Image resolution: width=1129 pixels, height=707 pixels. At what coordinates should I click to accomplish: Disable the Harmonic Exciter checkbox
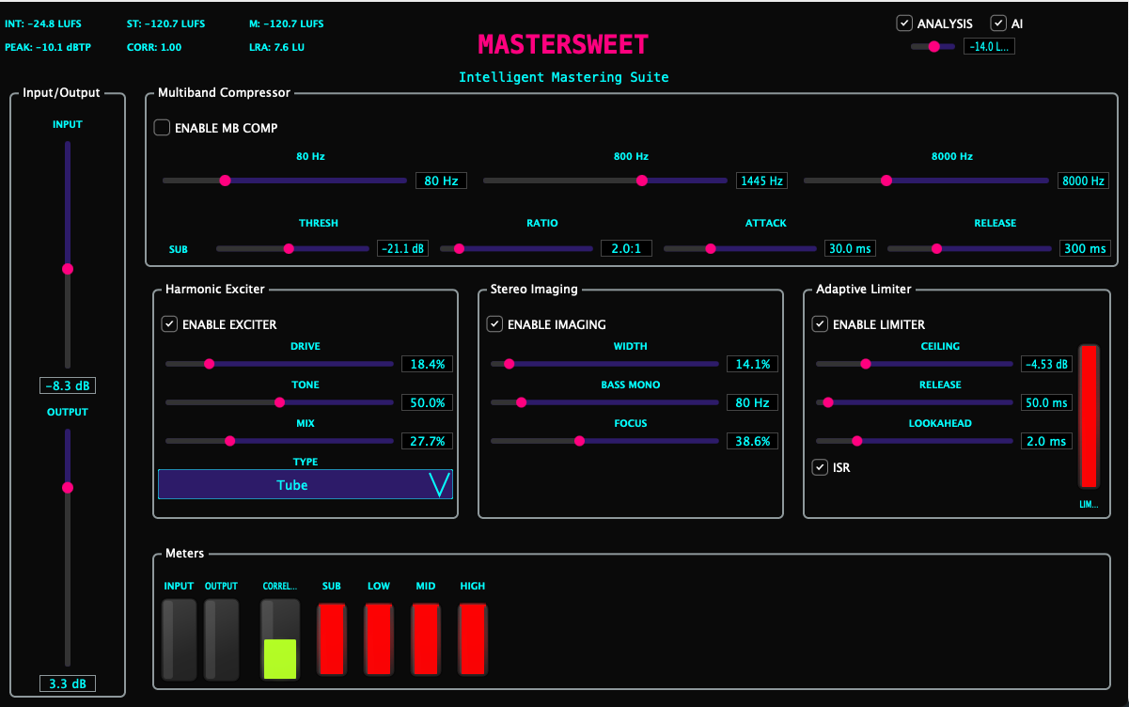[x=170, y=324]
